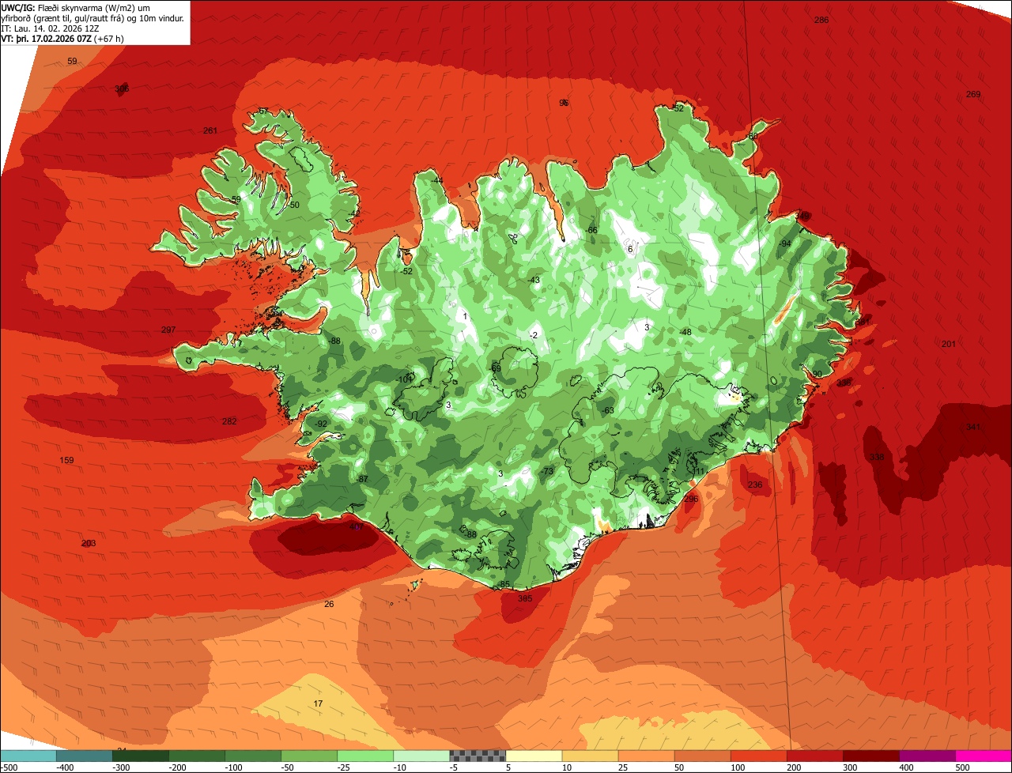Click the map value '203' in the southwest sea
Screen dimensions: 1012x773
(89, 543)
